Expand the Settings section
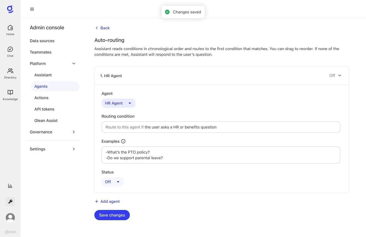This screenshot has width=366, height=237. 53,149
